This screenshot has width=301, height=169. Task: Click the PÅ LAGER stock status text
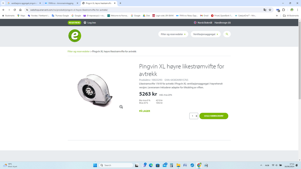click(145, 111)
